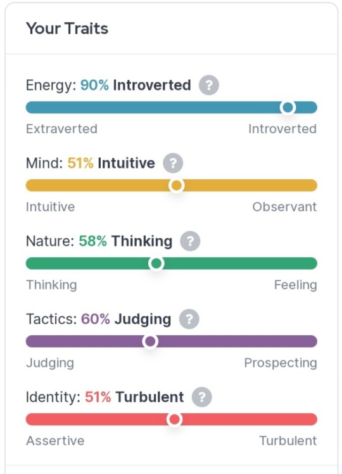This screenshot has height=474, width=342.
Task: Click the Assertive label under Identity bar
Action: tap(55, 441)
